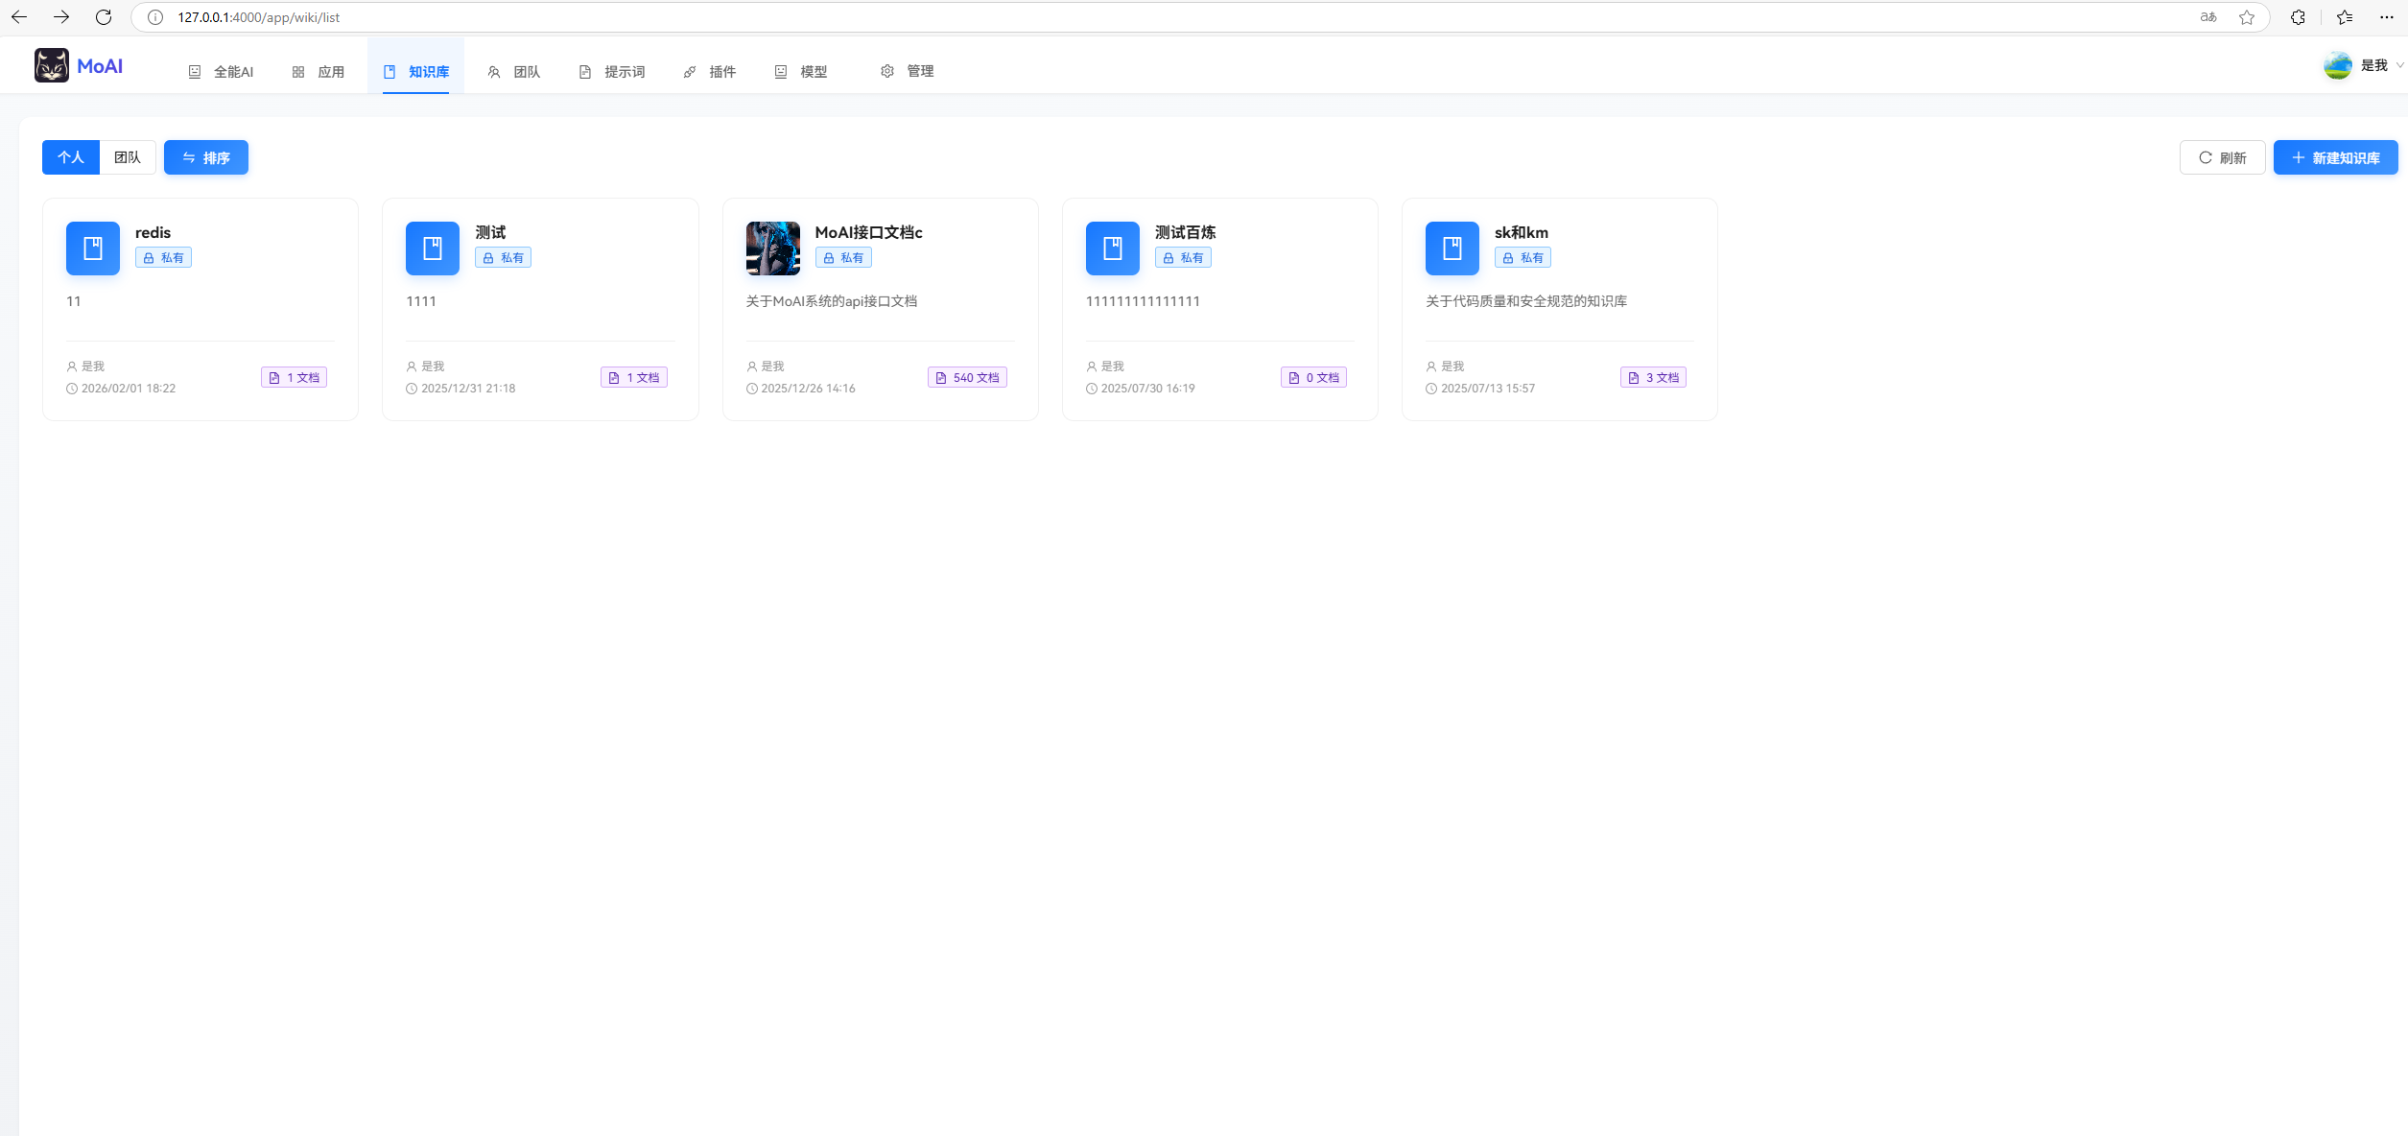Open the 排序 sort button
This screenshot has width=2408, height=1136.
click(206, 157)
